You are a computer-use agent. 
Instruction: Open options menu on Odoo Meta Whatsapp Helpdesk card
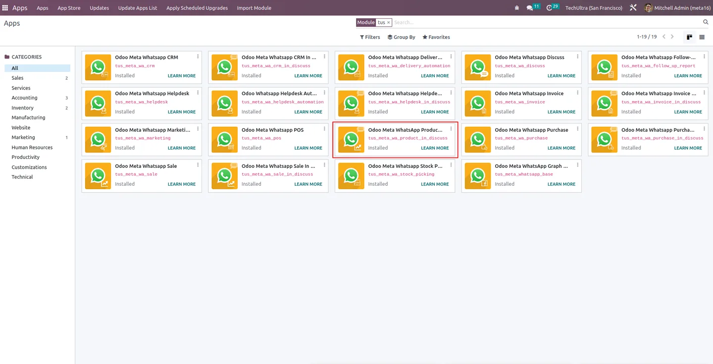(198, 93)
